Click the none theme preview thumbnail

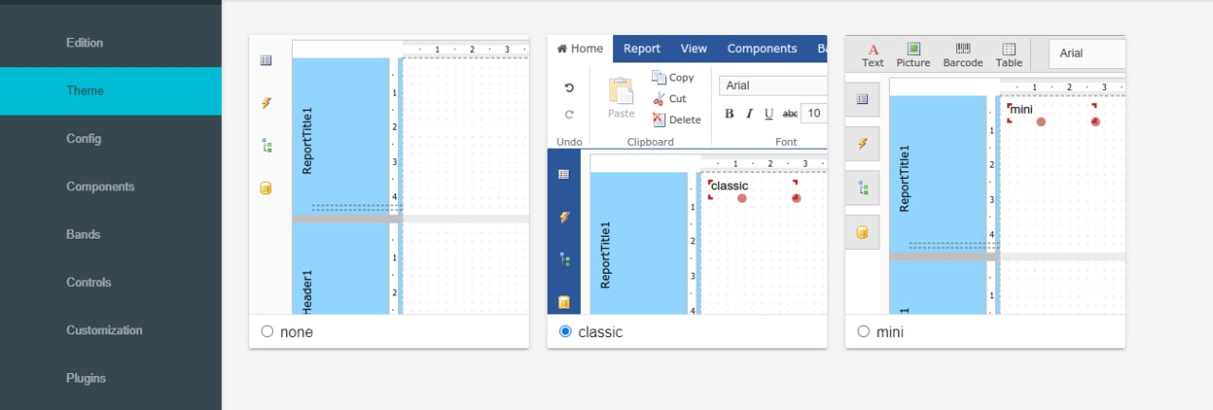[x=389, y=176]
